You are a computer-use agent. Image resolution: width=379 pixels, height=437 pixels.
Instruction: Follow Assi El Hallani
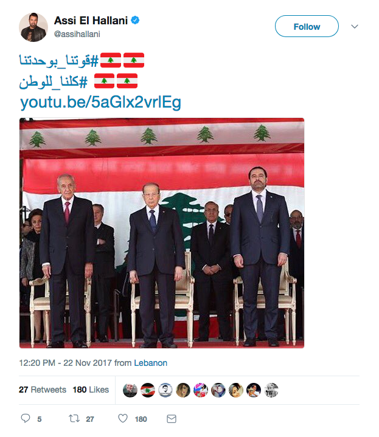tap(307, 26)
